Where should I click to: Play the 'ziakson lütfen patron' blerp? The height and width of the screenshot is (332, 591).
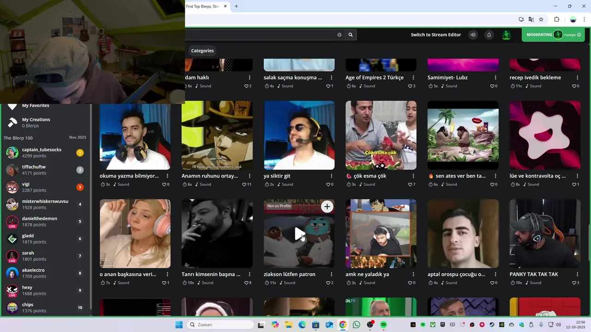(299, 234)
